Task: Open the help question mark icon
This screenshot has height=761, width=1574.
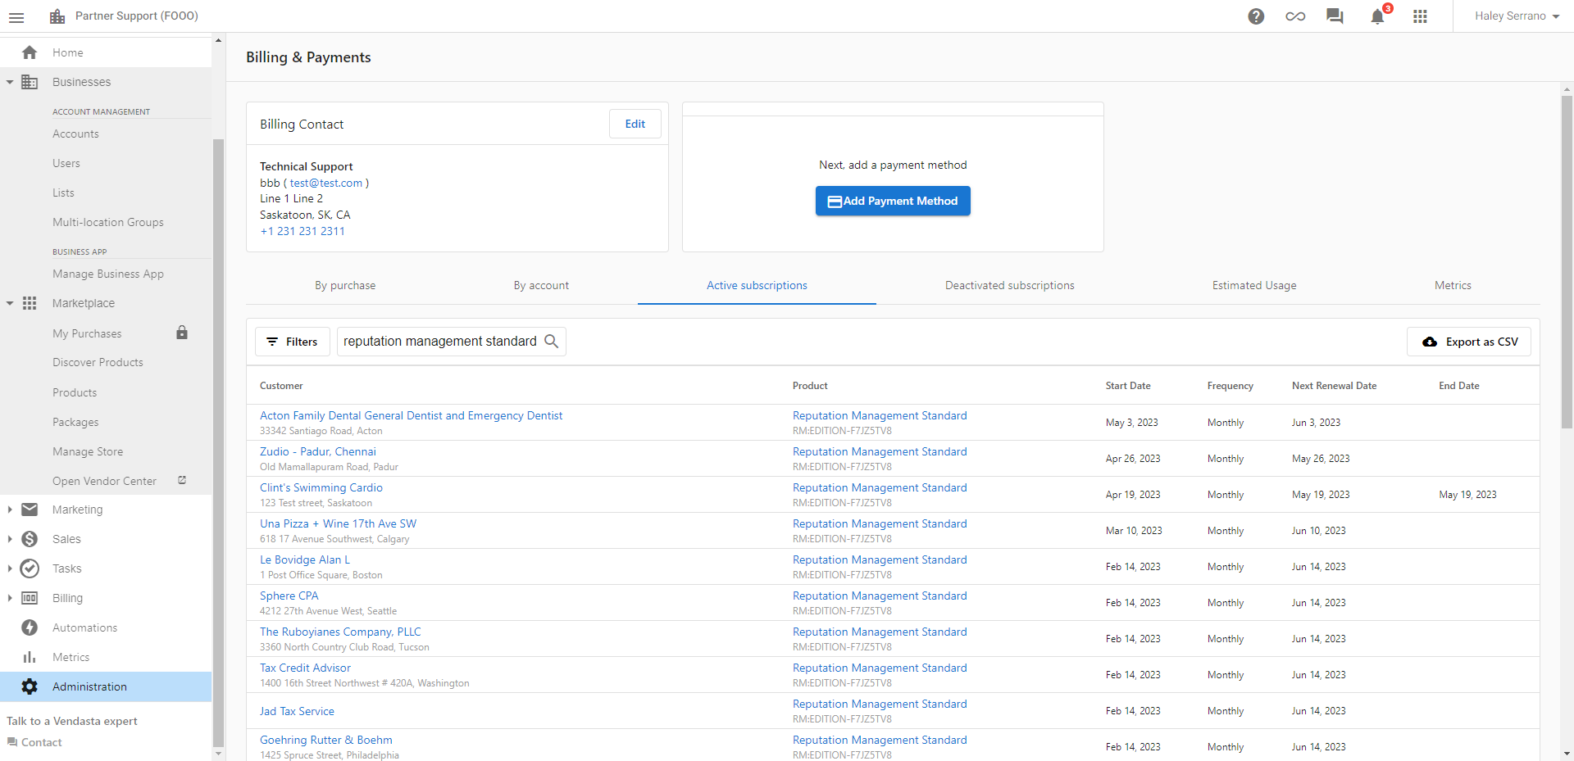Action: (x=1256, y=16)
